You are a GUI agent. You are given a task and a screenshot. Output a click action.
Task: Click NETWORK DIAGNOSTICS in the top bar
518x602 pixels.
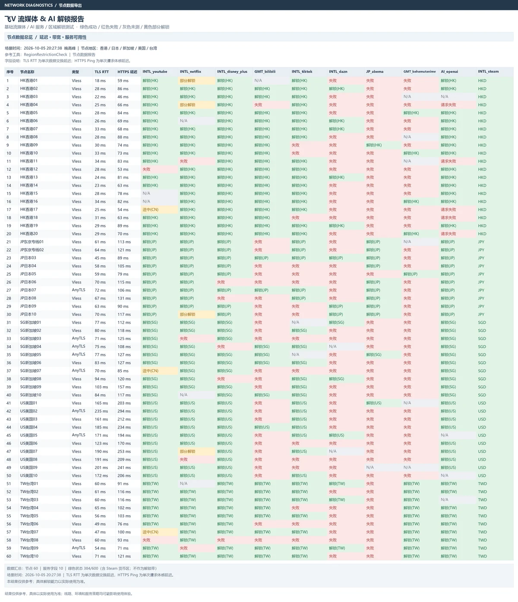pos(28,5)
